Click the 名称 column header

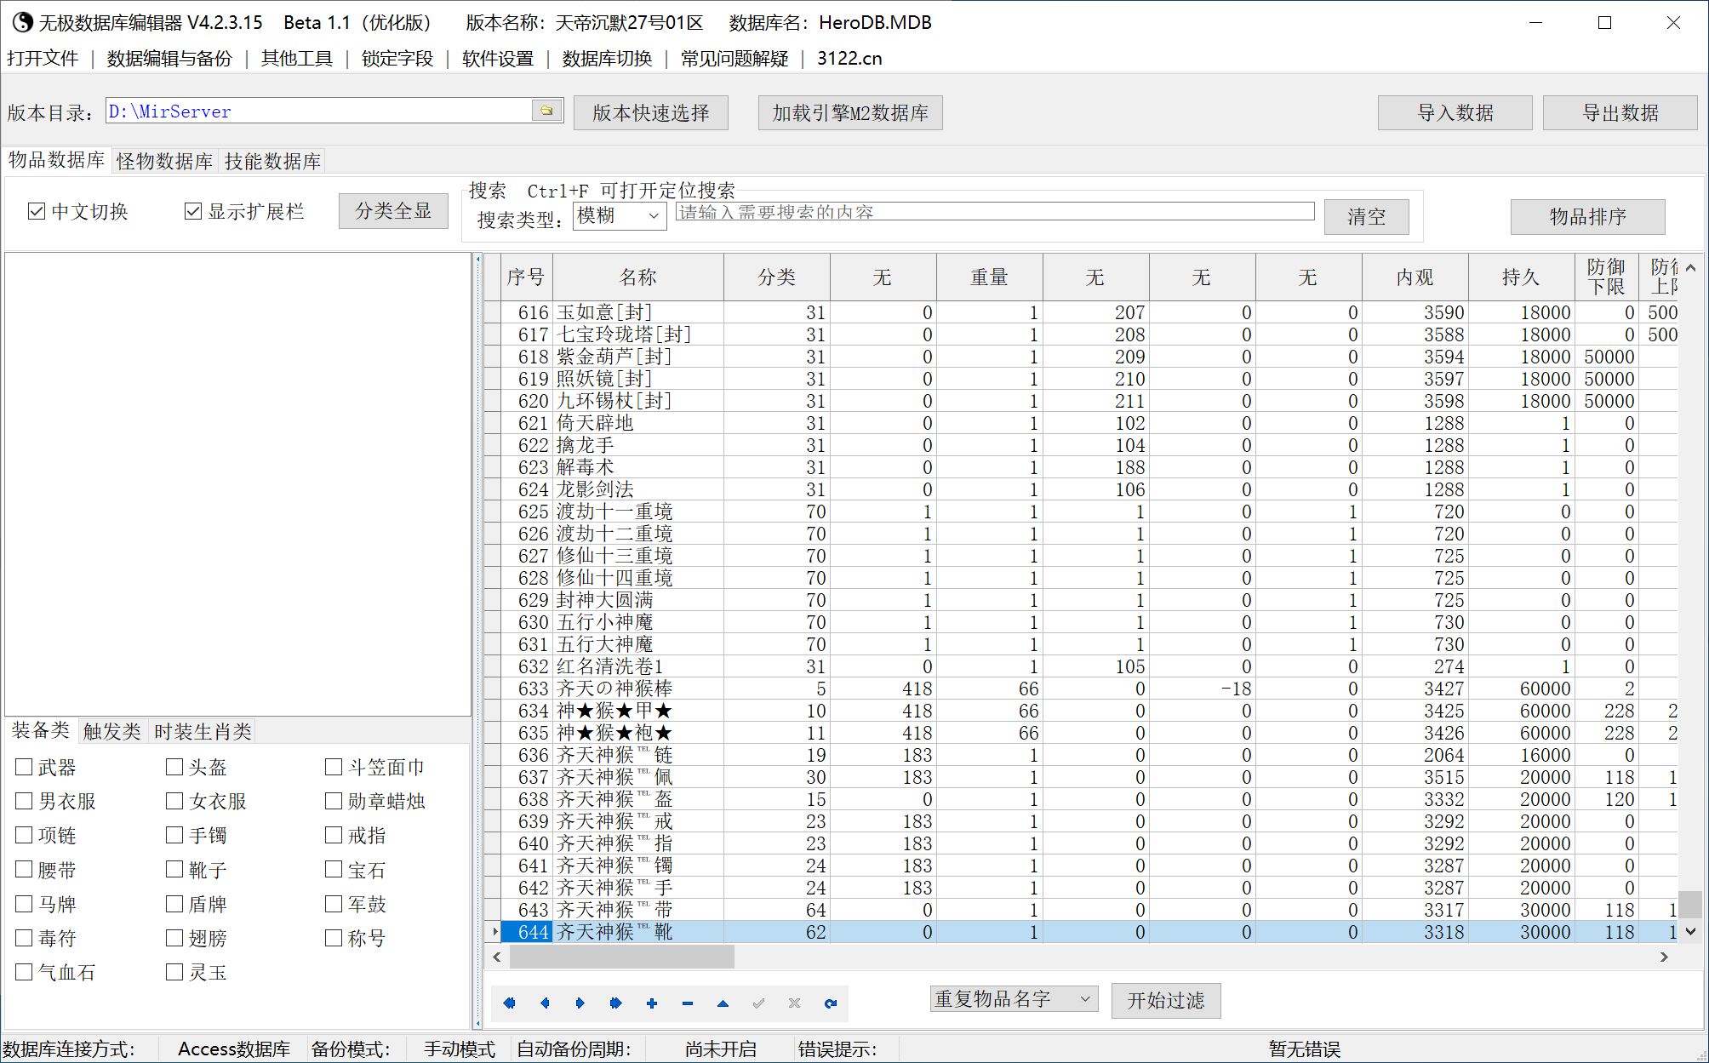tap(638, 277)
